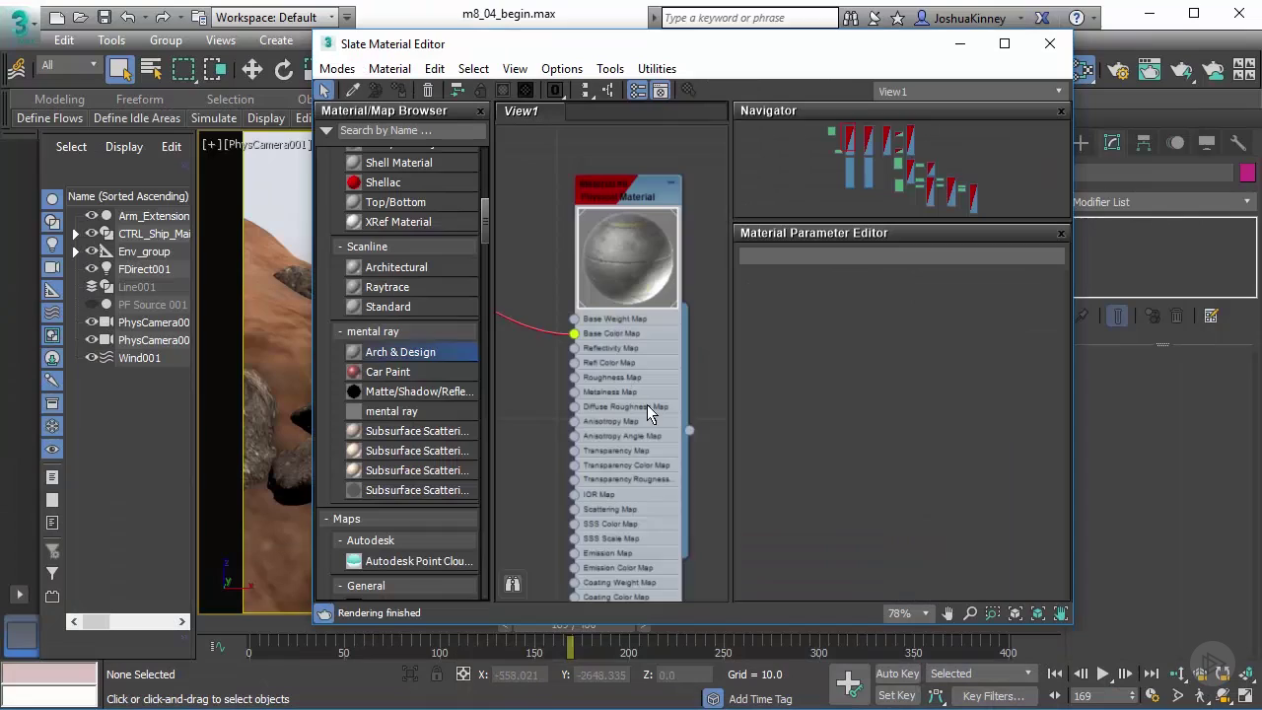Open the View1 dropdown in Slate toolbar
This screenshot has height=710, width=1262.
click(x=972, y=92)
